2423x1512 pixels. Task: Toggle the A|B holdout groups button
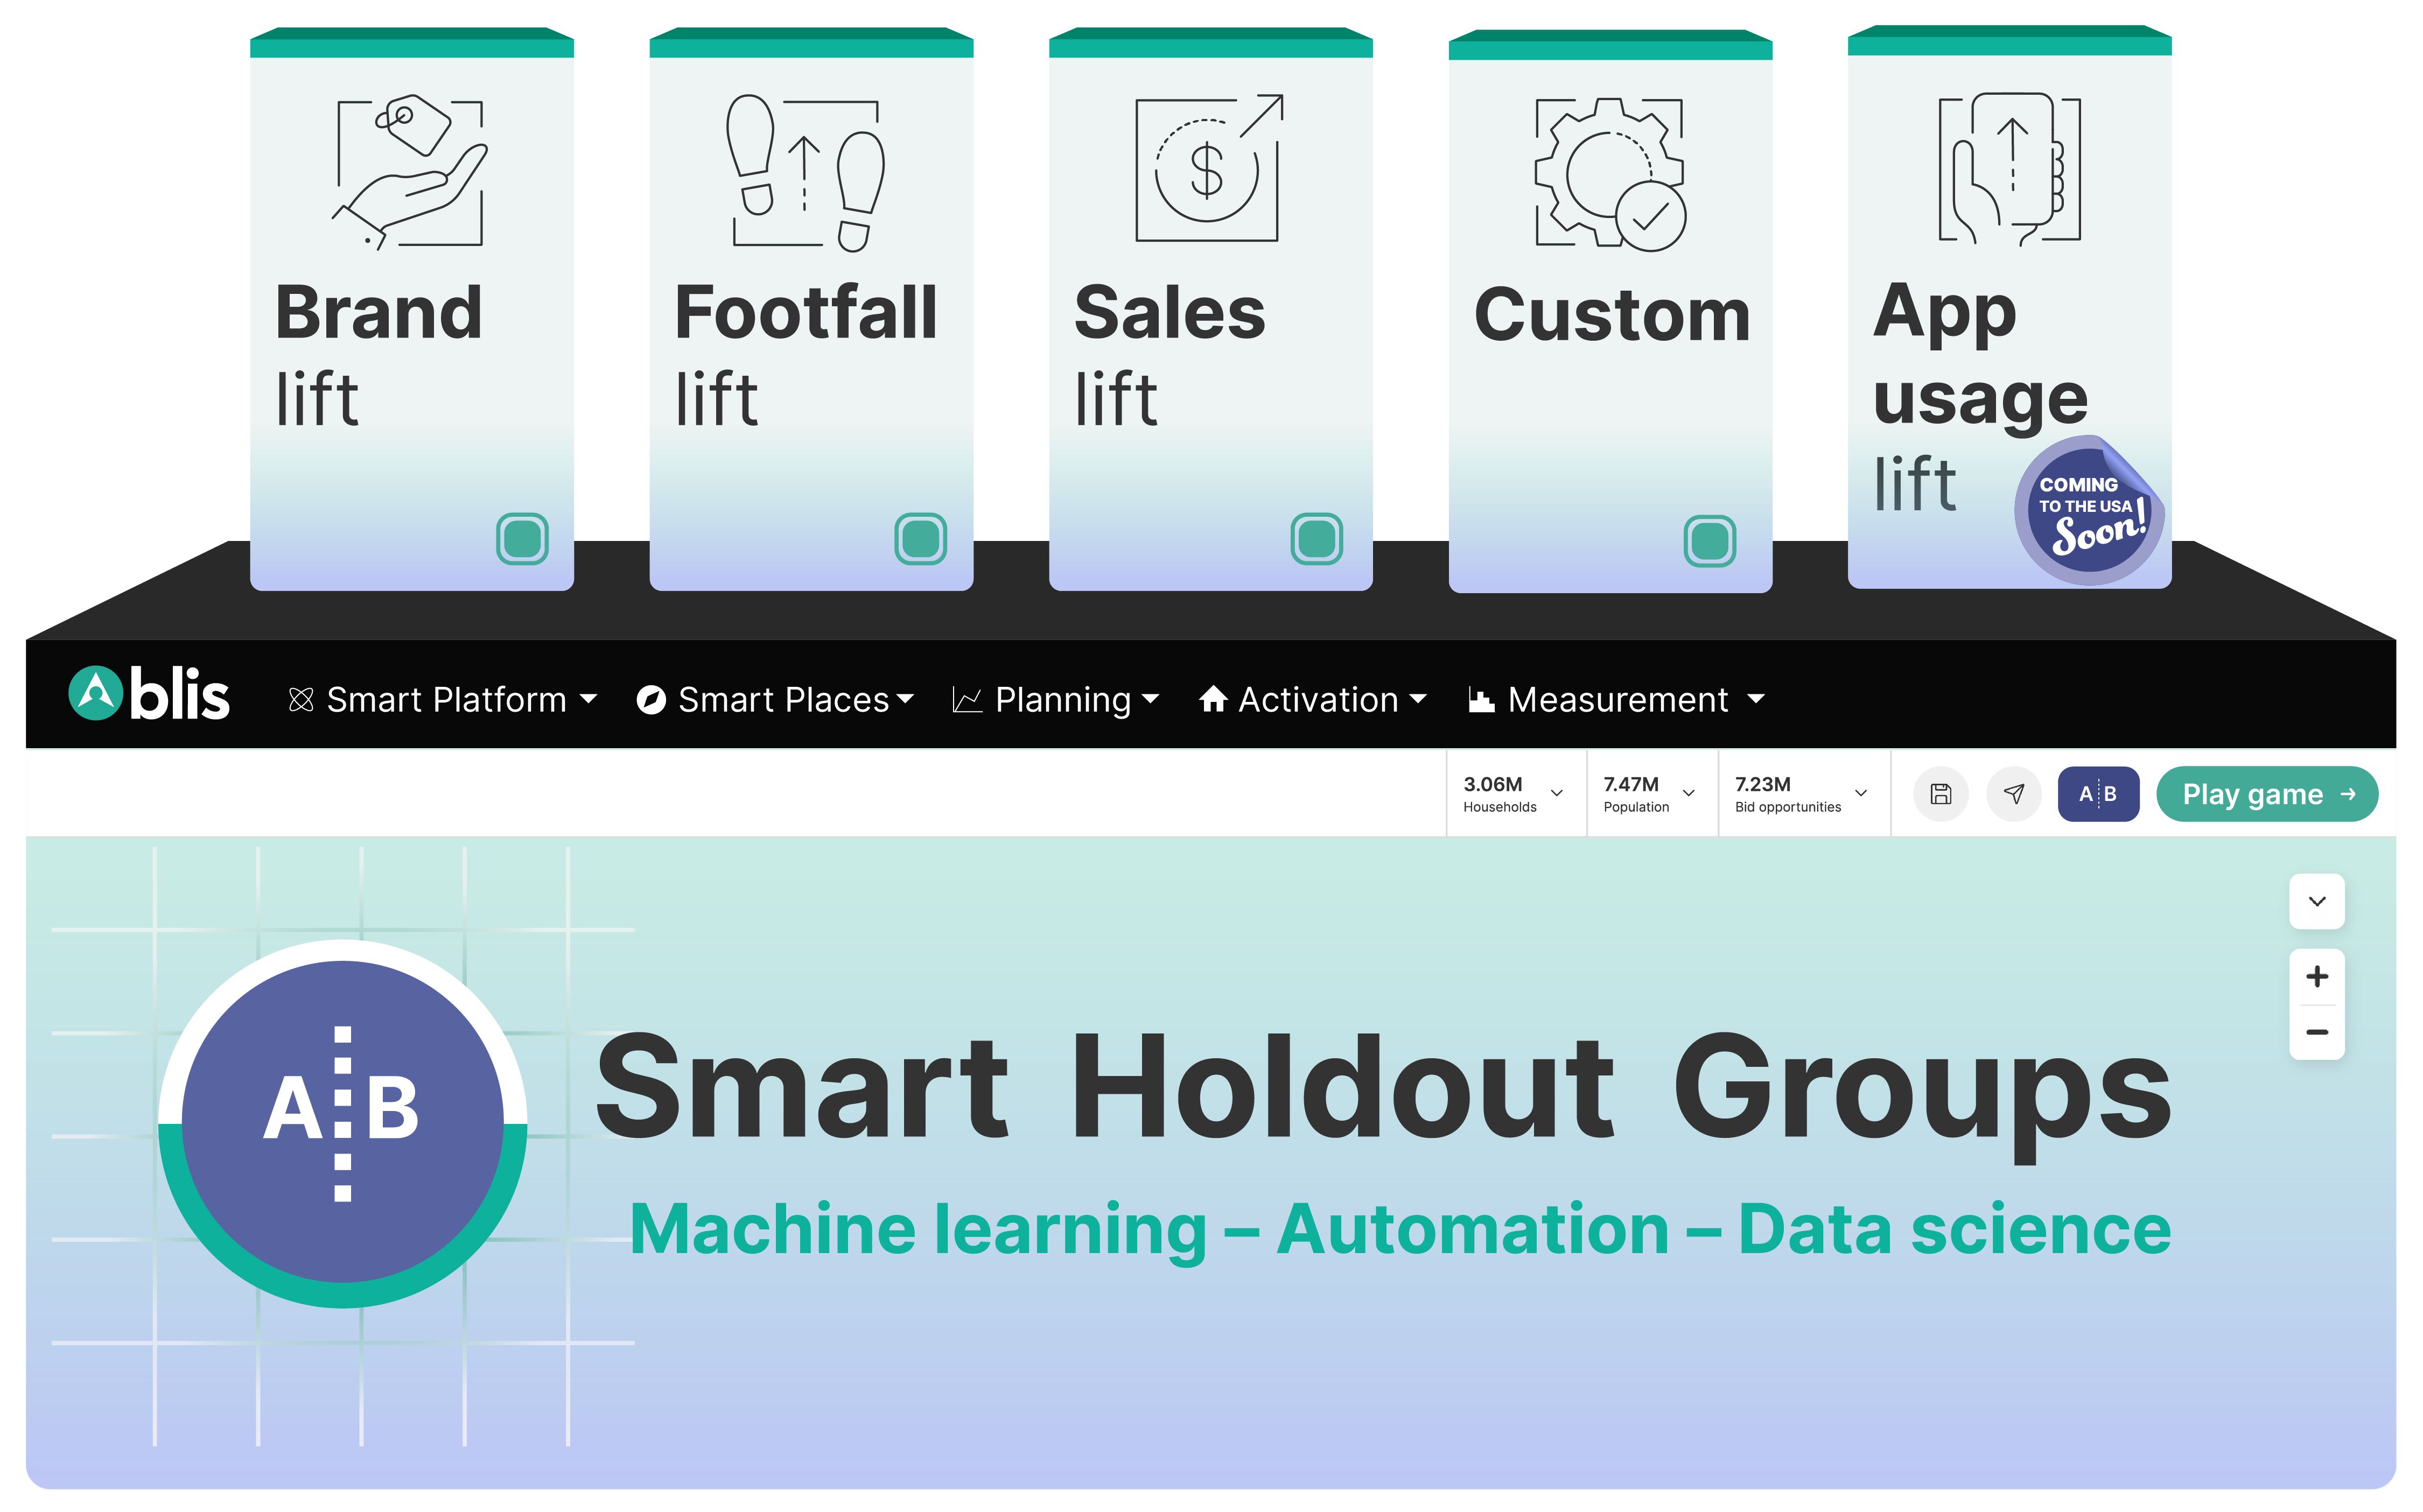pyautogui.click(x=2098, y=794)
